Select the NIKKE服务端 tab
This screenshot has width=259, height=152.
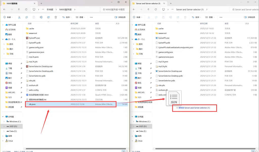(x=19, y=3)
